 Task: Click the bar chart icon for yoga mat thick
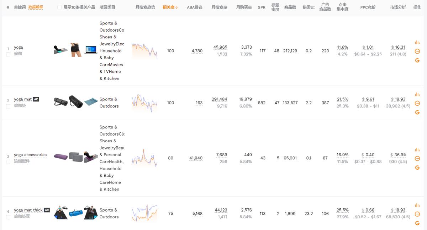click(417, 205)
